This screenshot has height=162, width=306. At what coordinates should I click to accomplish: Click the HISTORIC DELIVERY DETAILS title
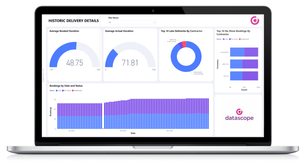74,21
